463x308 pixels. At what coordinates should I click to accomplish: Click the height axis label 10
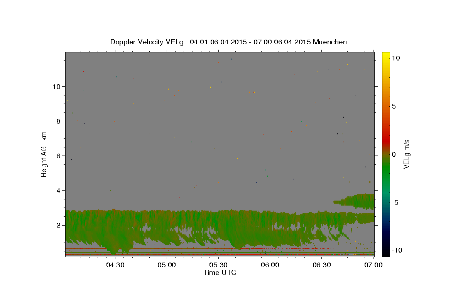[x=56, y=87]
